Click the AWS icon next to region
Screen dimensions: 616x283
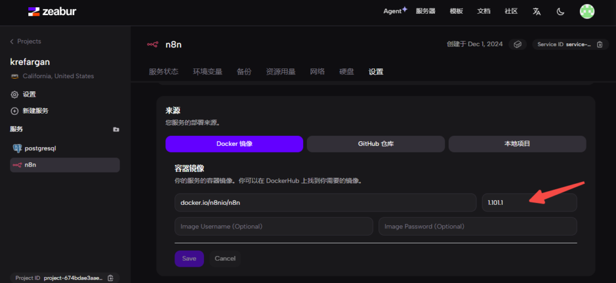coord(14,76)
